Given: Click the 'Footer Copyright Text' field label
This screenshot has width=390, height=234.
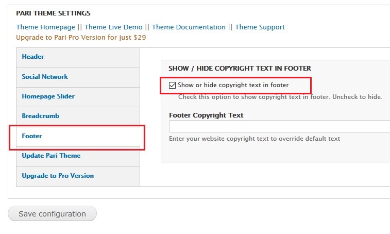Looking at the screenshot, I should point(206,115).
